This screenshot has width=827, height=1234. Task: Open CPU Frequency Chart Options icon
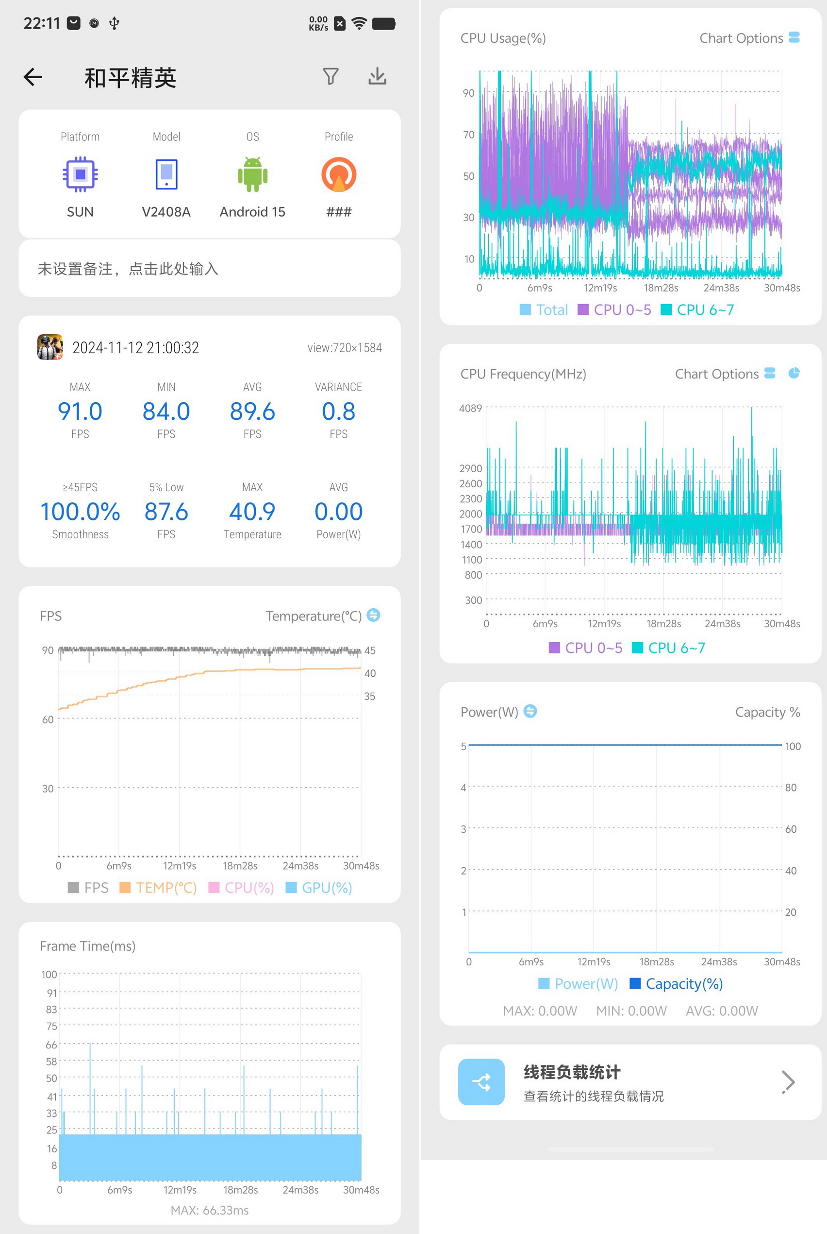pos(770,373)
